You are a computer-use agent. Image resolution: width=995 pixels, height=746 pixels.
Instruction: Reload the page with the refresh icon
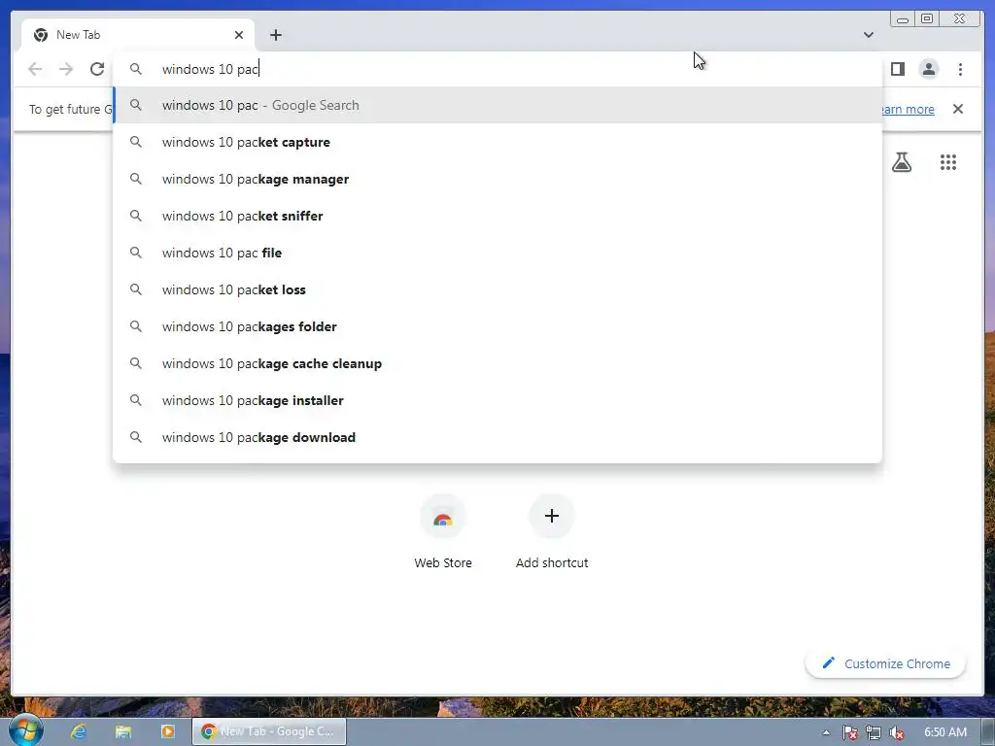pyautogui.click(x=97, y=69)
